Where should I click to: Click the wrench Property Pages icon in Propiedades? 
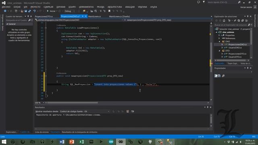[223, 76]
